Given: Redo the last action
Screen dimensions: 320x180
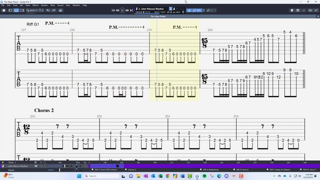Looking at the screenshot, I should click(53, 10).
